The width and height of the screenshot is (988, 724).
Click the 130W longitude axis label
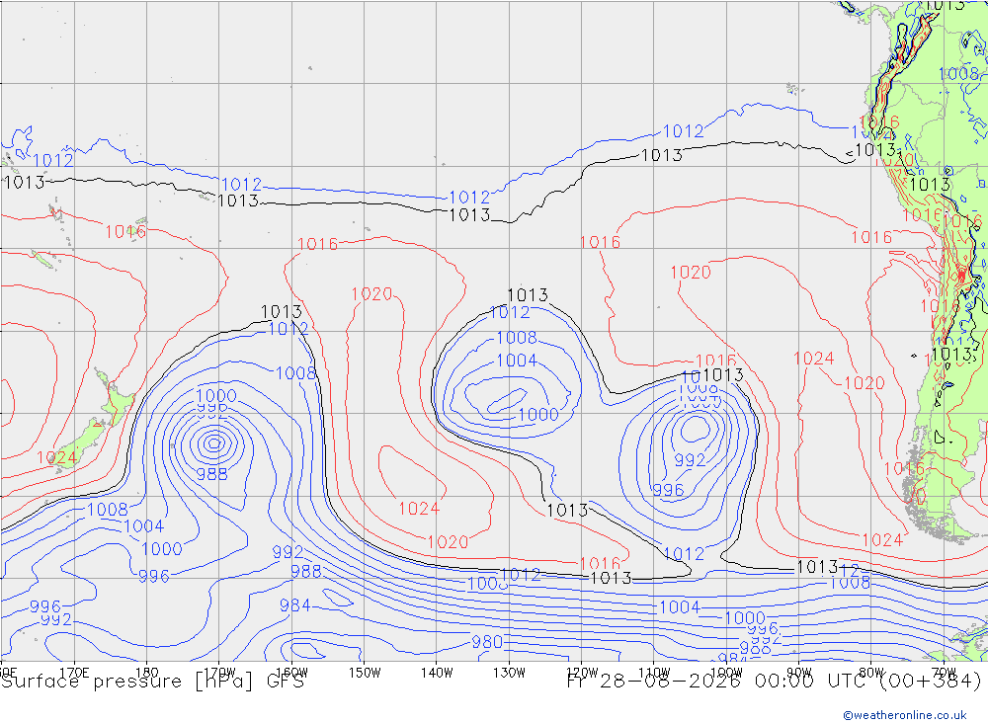(x=509, y=673)
